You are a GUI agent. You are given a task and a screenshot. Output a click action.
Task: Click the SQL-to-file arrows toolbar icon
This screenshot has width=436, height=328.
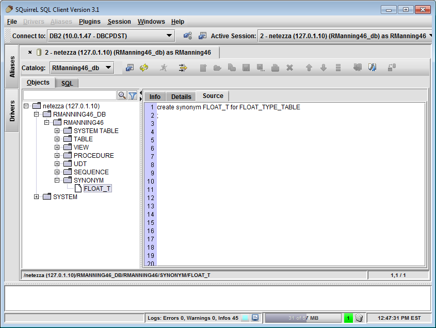tap(183, 68)
